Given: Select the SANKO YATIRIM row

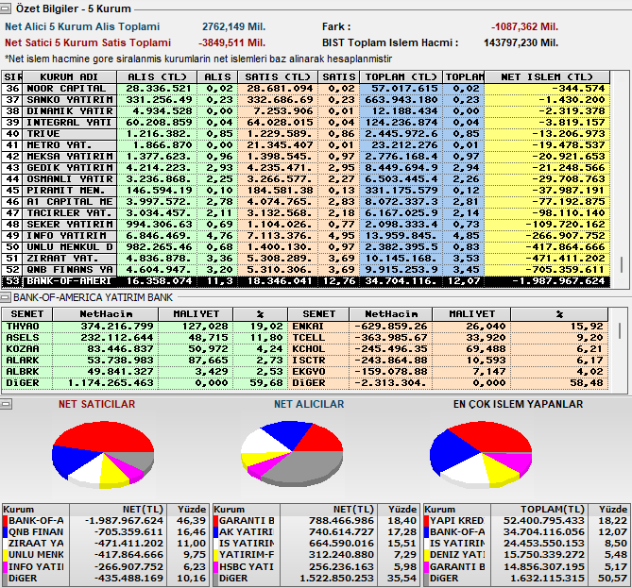Looking at the screenshot, I should point(305,100).
